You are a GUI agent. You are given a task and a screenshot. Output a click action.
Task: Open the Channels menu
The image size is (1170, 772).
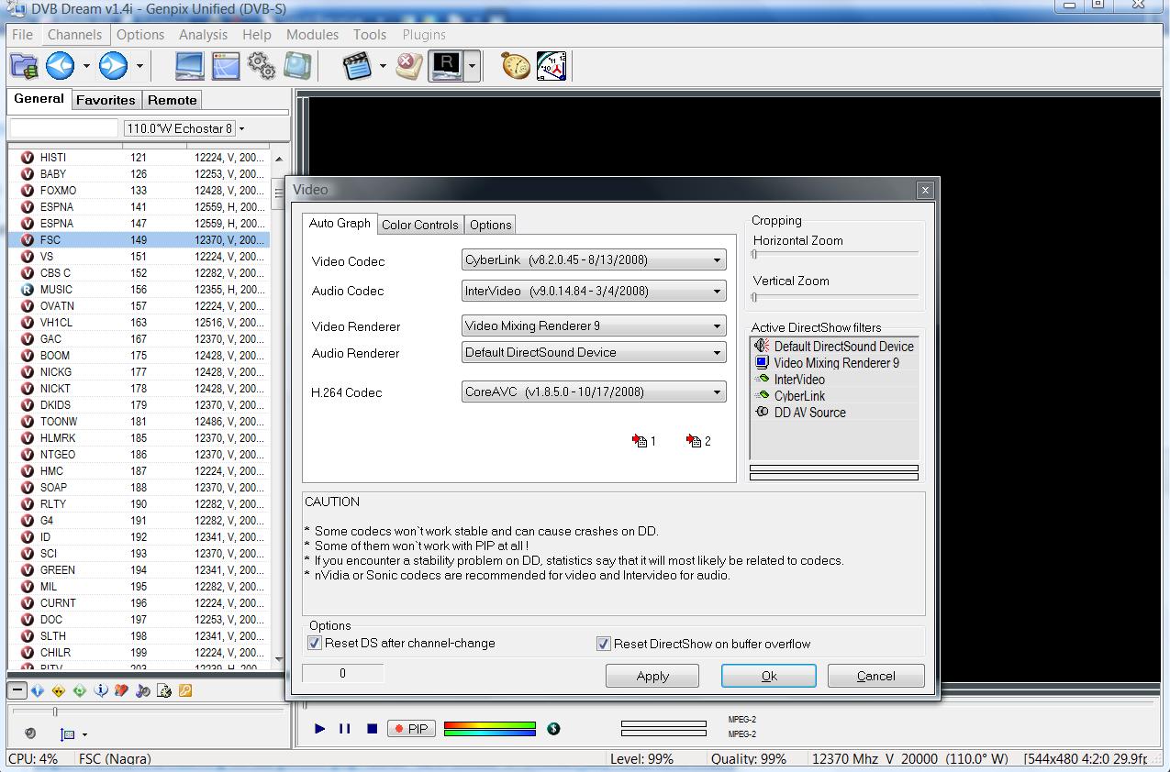coord(75,34)
